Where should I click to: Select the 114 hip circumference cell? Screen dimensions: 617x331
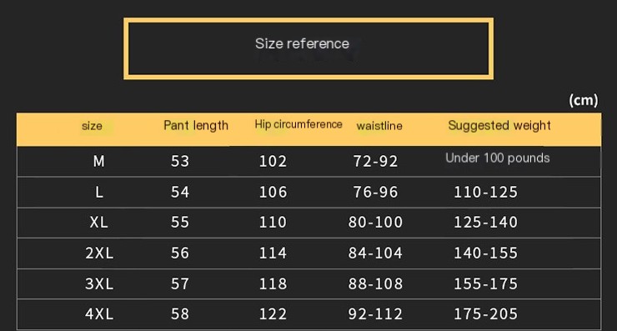(x=273, y=253)
